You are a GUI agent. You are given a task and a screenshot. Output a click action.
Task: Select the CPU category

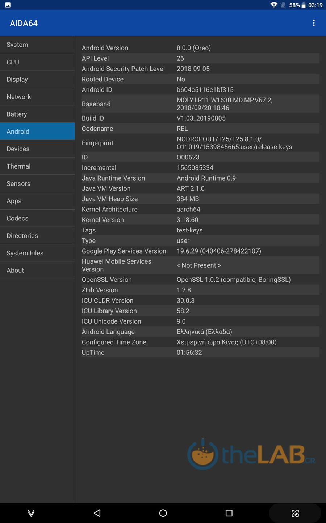37,62
